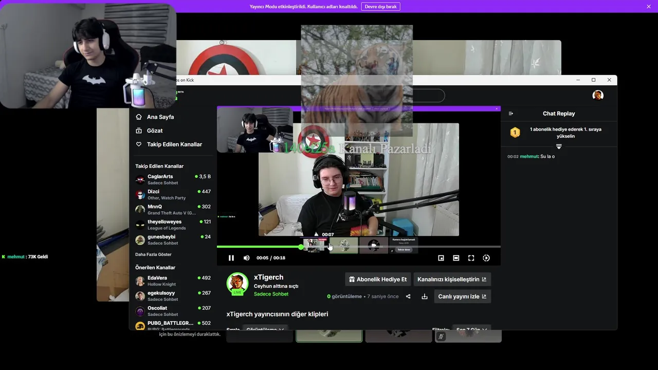The height and width of the screenshot is (370, 658).
Task: Select the mehmut chat replay message
Action: pos(531,156)
